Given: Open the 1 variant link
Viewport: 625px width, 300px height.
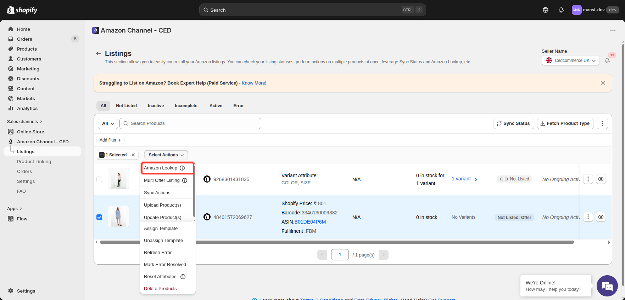Looking at the screenshot, I should point(461,179).
